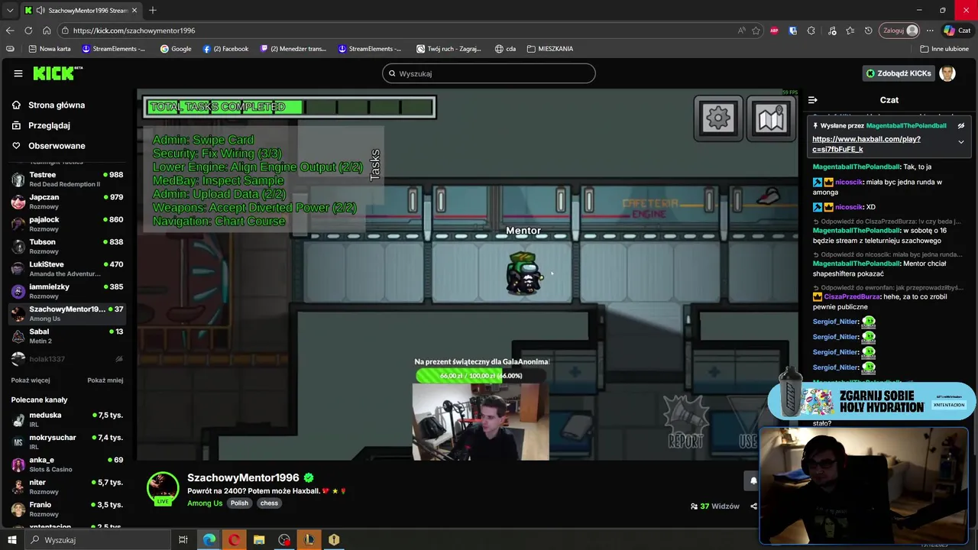978x550 pixels.
Task: Open the Among Us settings gear
Action: 718,118
